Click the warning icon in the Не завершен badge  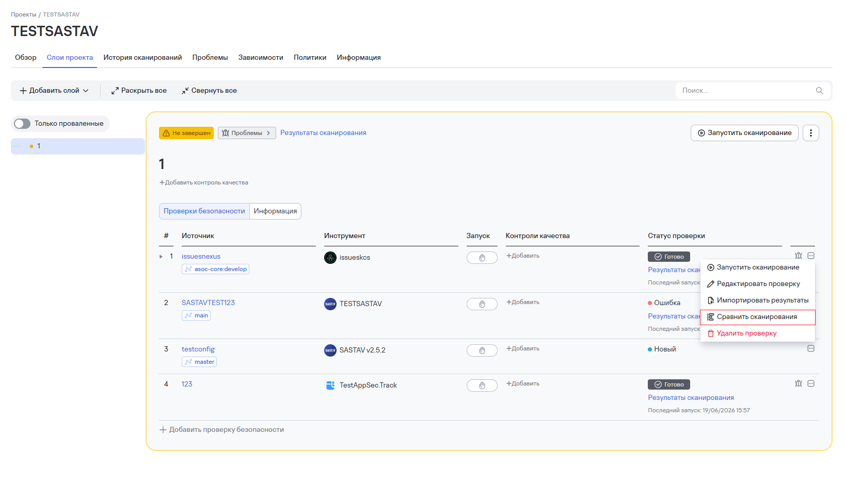[166, 133]
